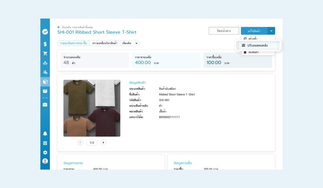Open notifications bell icon
323x188 pixels.
45,134
